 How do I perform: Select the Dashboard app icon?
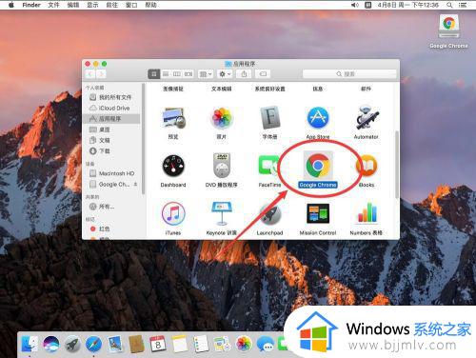173,166
